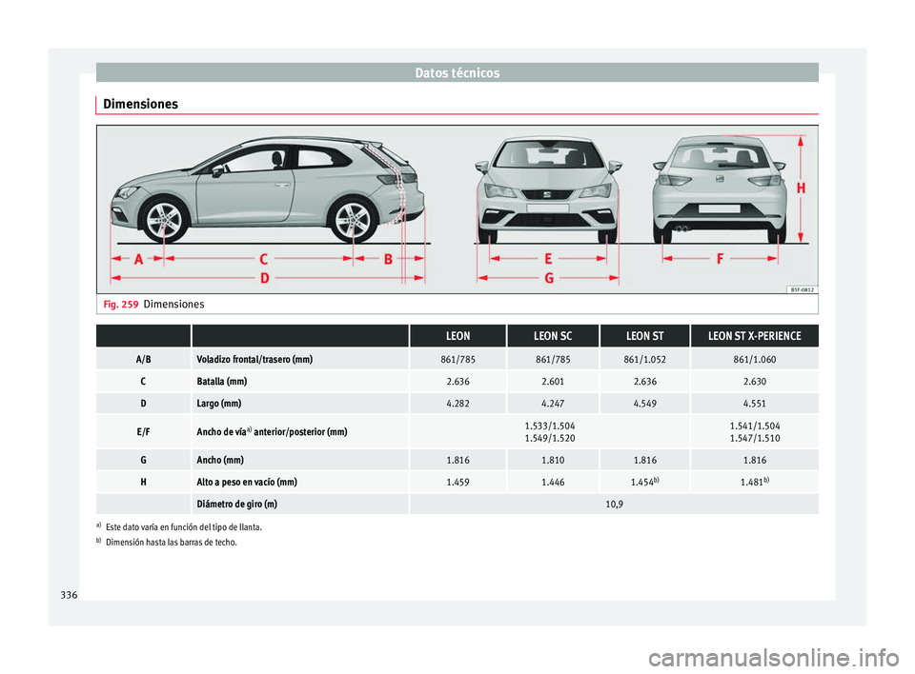The width and height of the screenshot is (915, 674).
Task: Click the 'Datos técnicos' header banner
Action: pyautogui.click(x=457, y=73)
